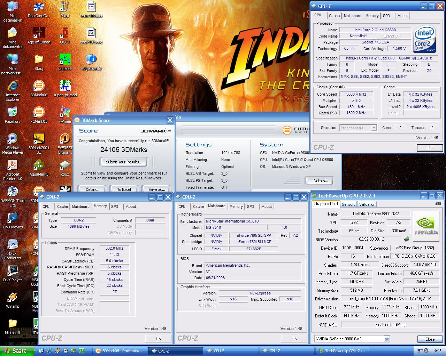The width and height of the screenshot is (446, 356).
Task: Click Save as button in 3DMark Score
Action: pos(156,189)
